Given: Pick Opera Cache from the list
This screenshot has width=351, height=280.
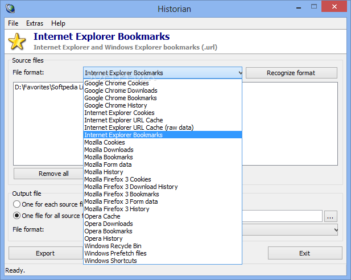Looking at the screenshot, I should click(x=163, y=216).
